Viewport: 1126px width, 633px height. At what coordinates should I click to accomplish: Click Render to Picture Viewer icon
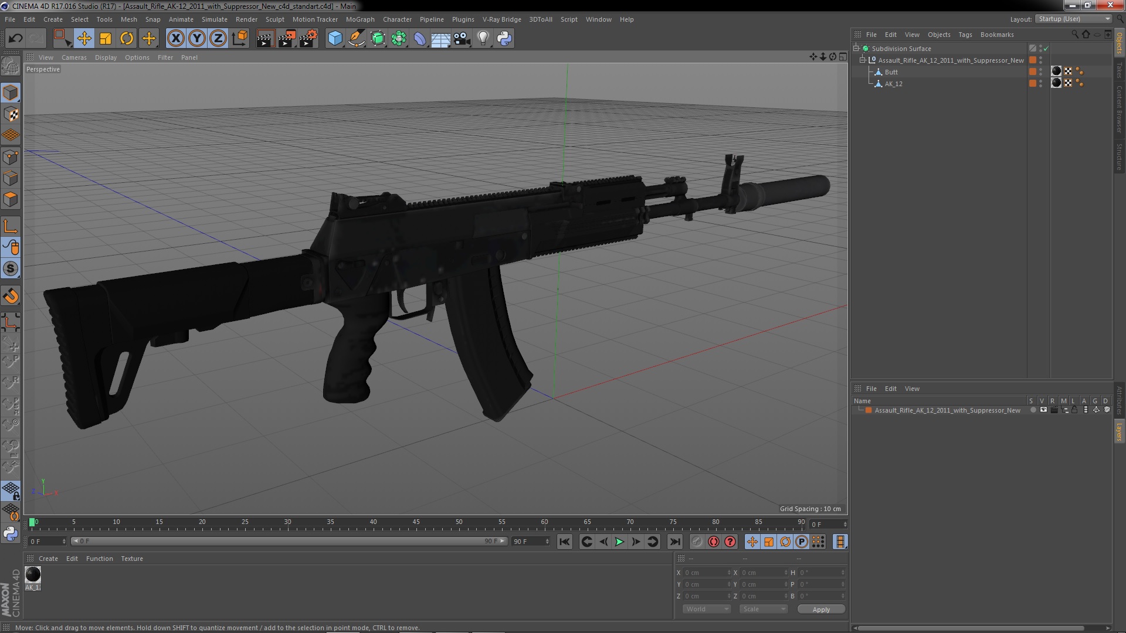click(287, 39)
